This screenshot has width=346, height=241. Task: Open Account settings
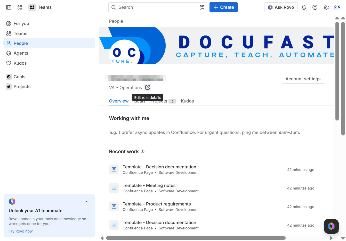click(303, 79)
